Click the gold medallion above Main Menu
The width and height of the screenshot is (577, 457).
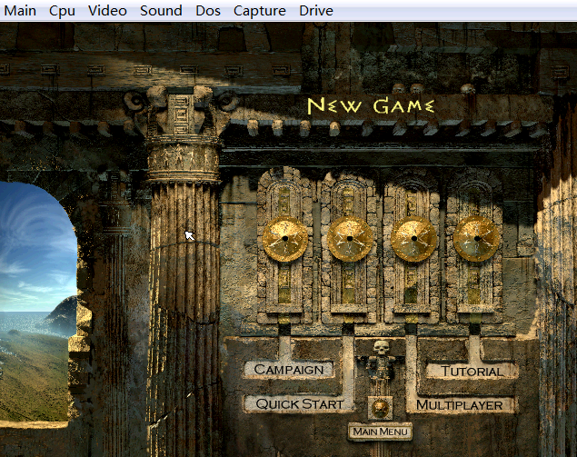(380, 408)
